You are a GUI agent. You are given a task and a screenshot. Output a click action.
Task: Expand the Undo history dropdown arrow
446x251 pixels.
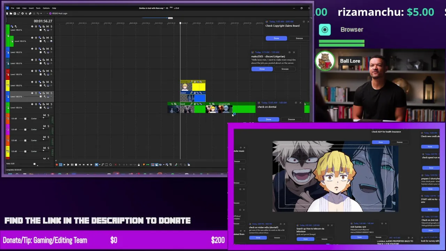coord(41,13)
